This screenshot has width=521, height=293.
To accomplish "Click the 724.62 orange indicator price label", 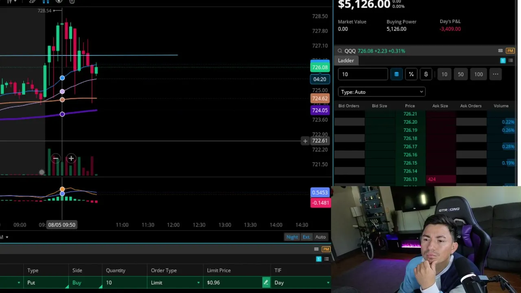I will [x=320, y=98].
